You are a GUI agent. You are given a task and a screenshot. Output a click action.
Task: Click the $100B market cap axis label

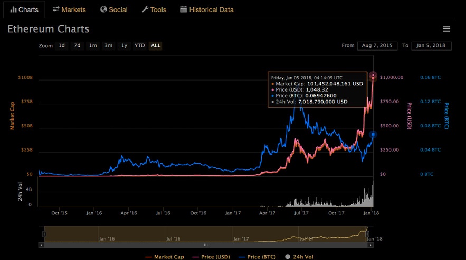(x=25, y=77)
